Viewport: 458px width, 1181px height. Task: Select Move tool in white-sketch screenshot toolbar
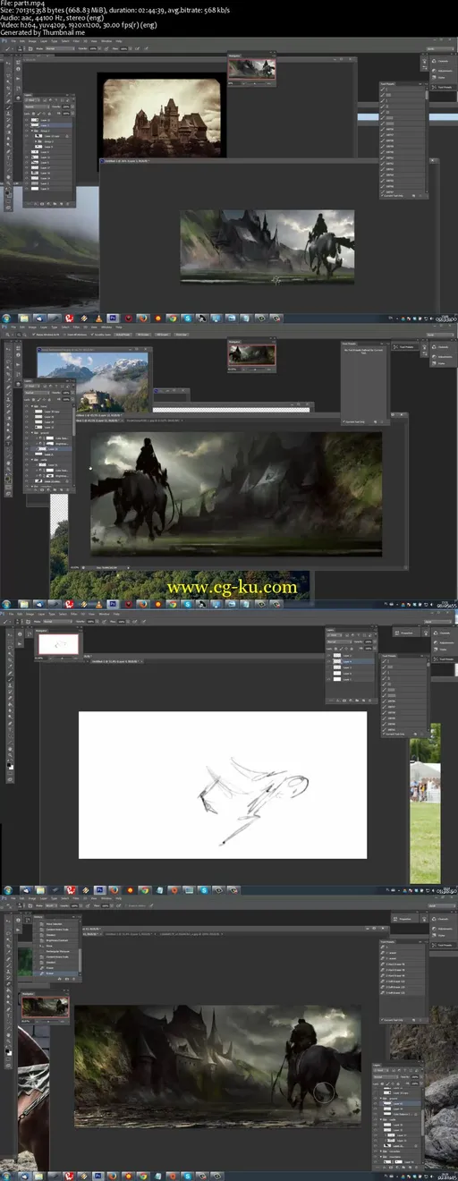click(x=10, y=634)
